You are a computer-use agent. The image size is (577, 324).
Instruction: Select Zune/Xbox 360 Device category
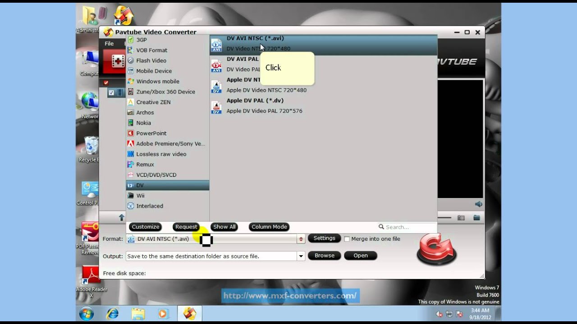point(168,91)
